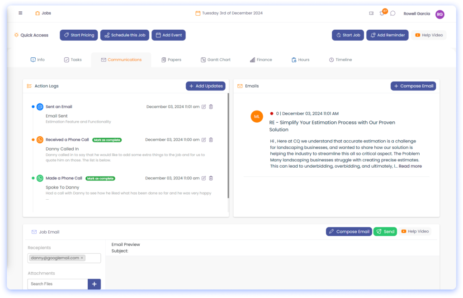
Task: Edit the Received a Phone Call entry
Action: (x=203, y=140)
